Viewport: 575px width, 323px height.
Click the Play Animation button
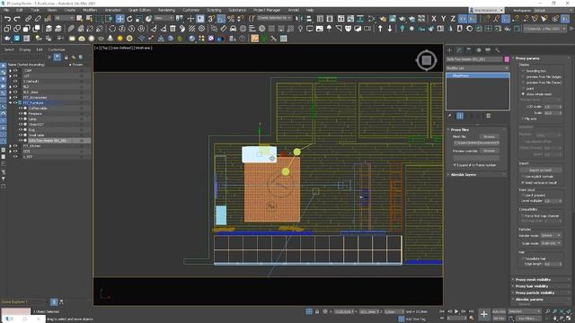point(456,311)
